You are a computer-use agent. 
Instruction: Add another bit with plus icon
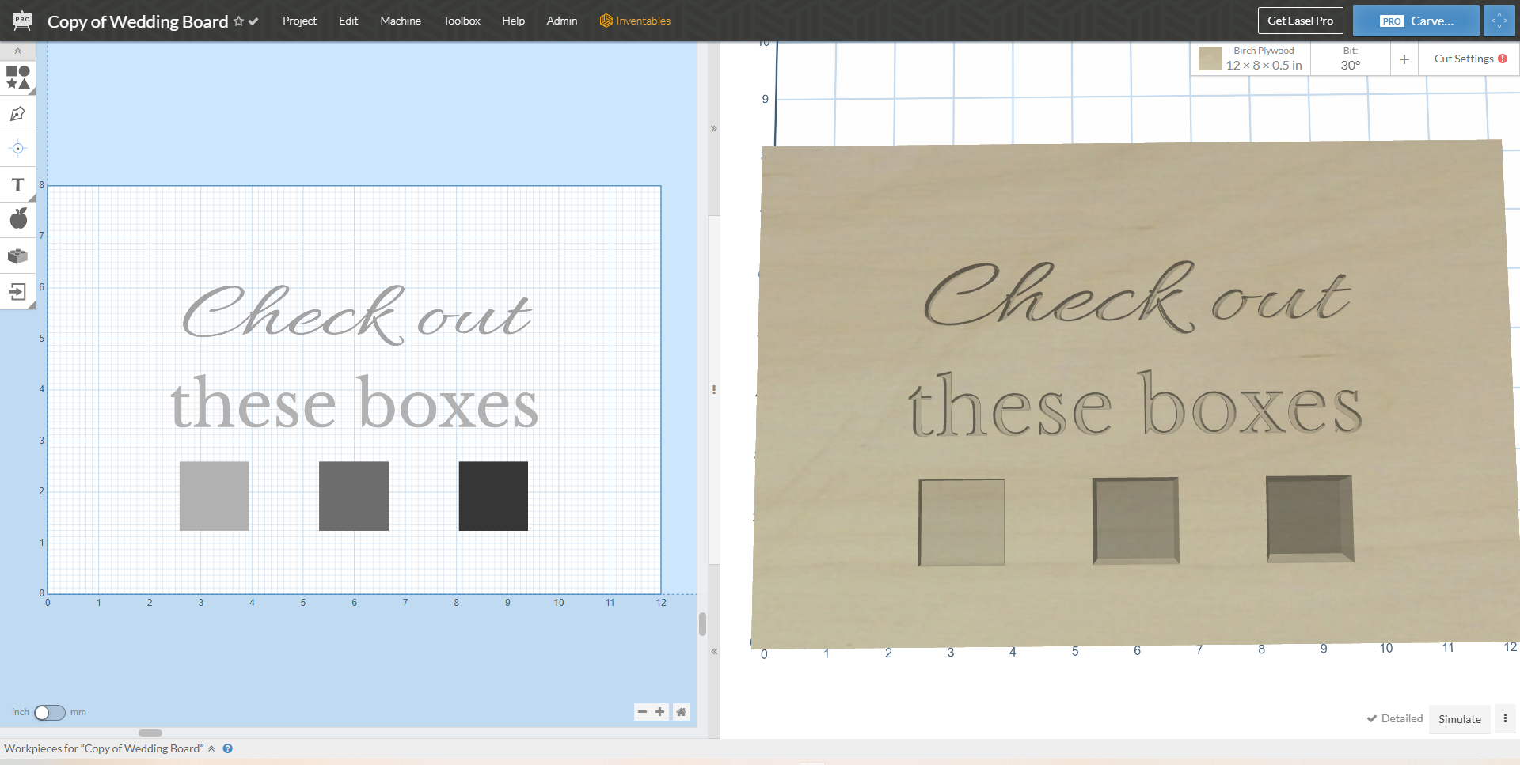1404,59
